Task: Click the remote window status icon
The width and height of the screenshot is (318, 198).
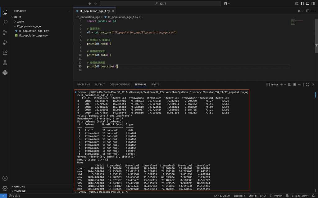Action: 3,196
